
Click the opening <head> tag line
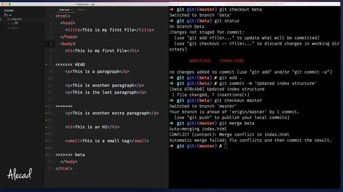[x=68, y=23]
